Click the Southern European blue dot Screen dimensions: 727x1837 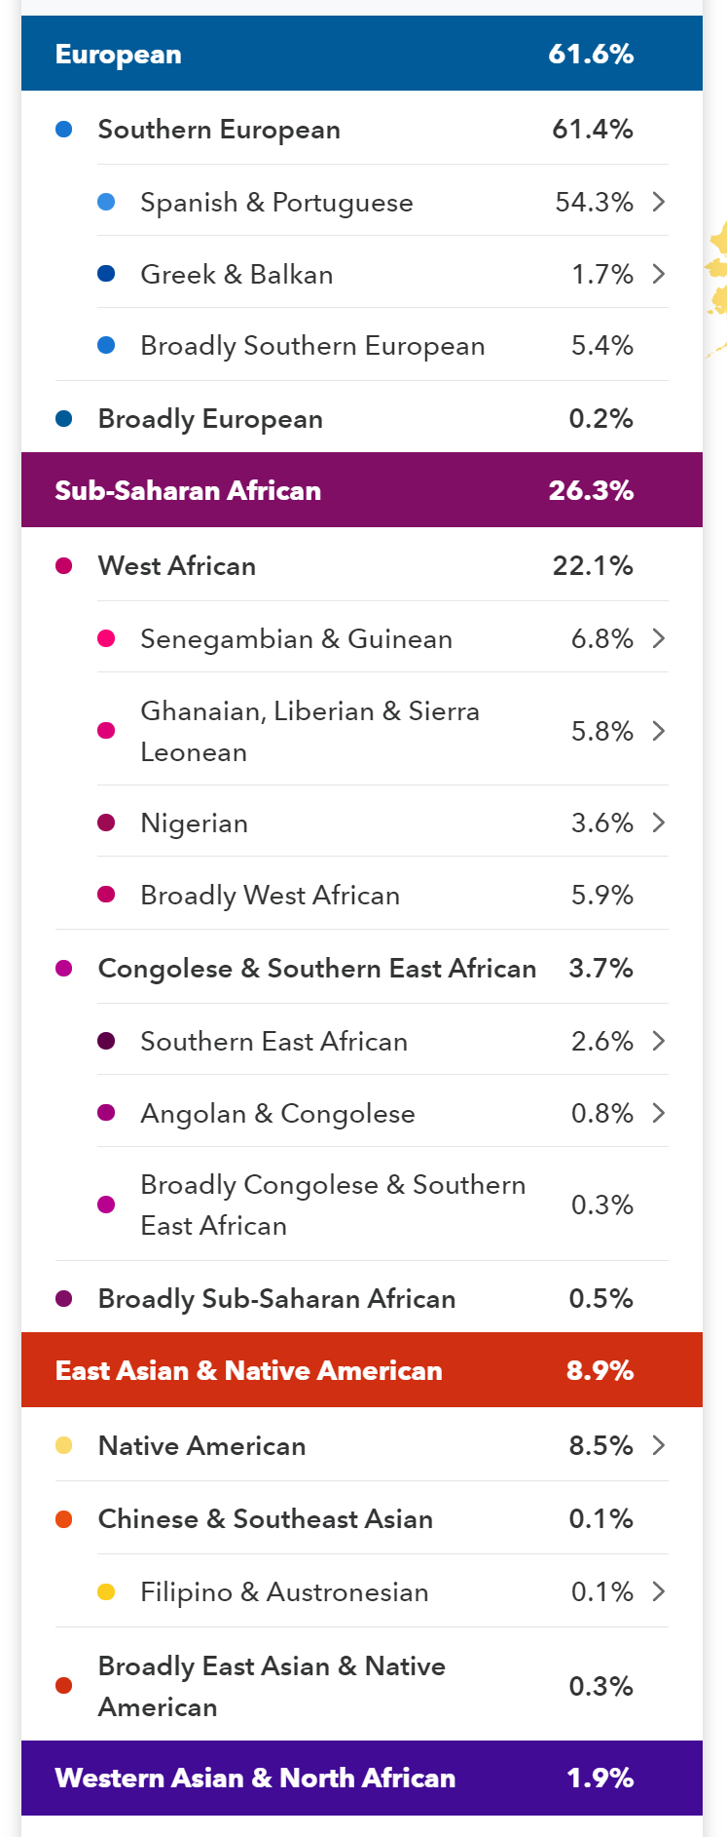click(64, 129)
